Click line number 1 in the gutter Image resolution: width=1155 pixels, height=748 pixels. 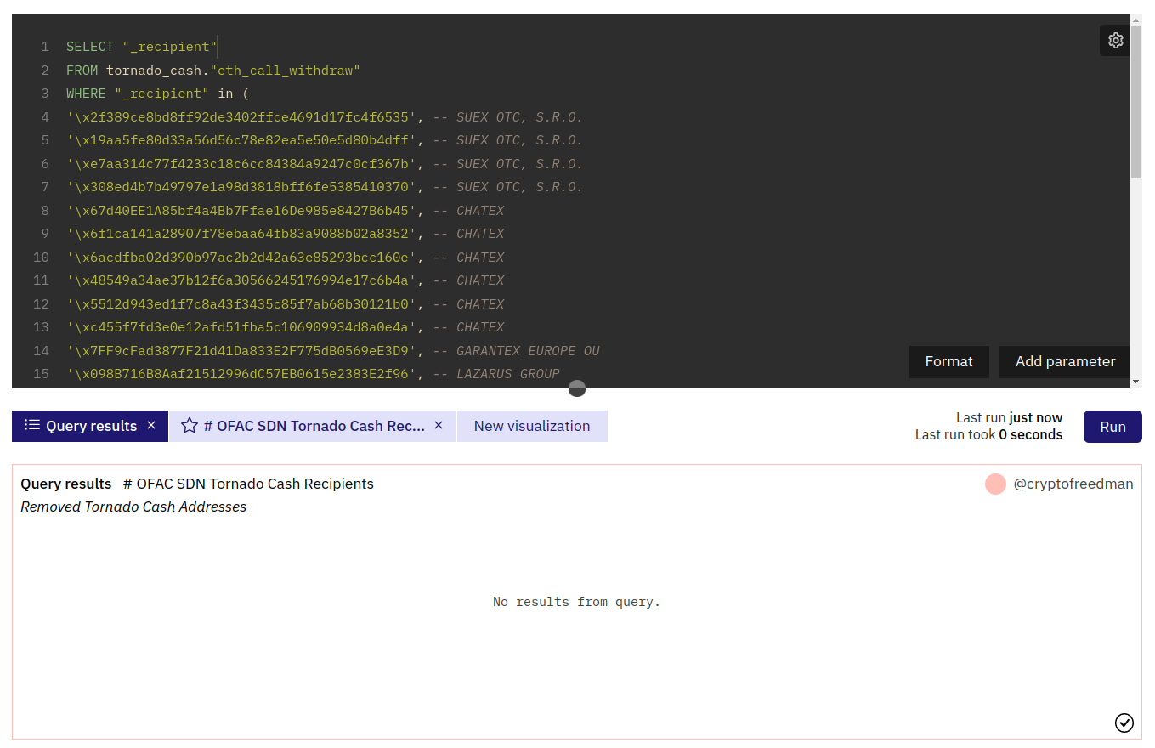pyautogui.click(x=45, y=47)
